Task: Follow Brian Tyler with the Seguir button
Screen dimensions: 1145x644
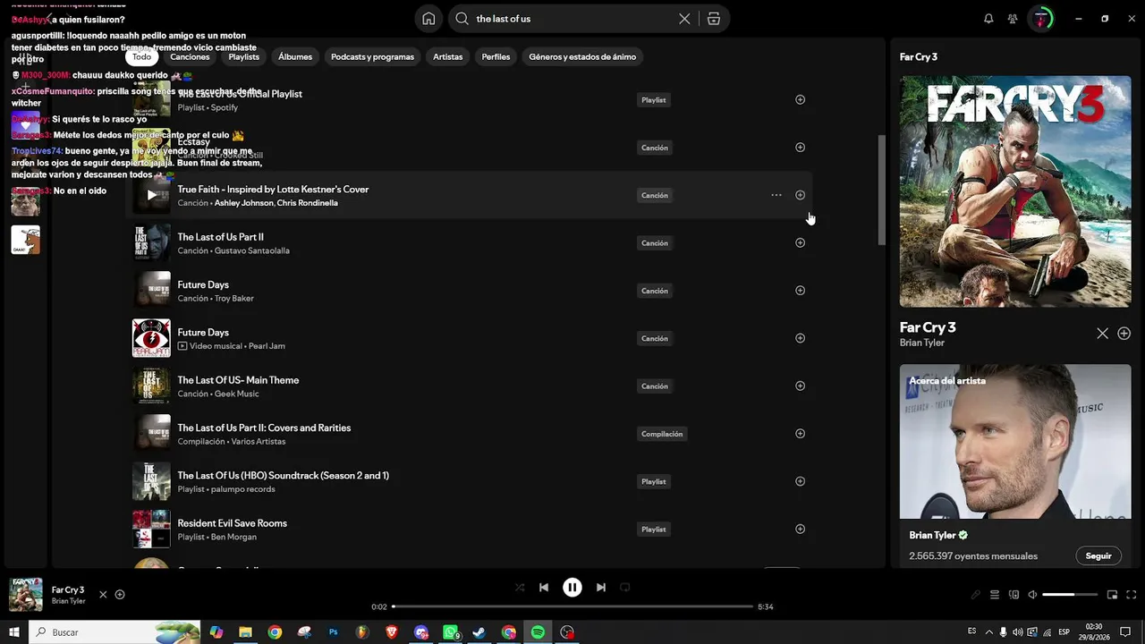Action: pyautogui.click(x=1098, y=555)
